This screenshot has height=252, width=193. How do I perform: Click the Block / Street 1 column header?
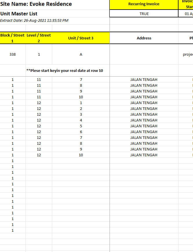click(x=12, y=38)
